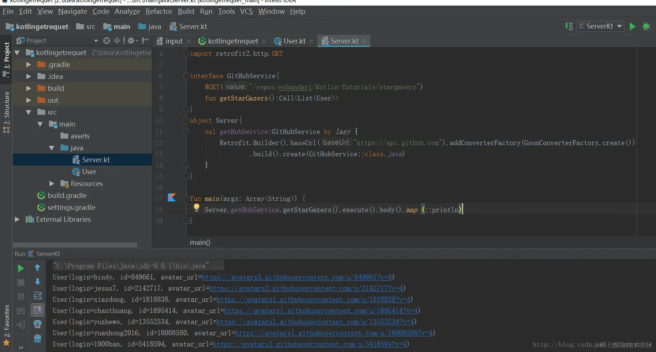Open the 1900han avatar URL link
Image resolution: width=656 pixels, height=352 pixels.
(310, 344)
